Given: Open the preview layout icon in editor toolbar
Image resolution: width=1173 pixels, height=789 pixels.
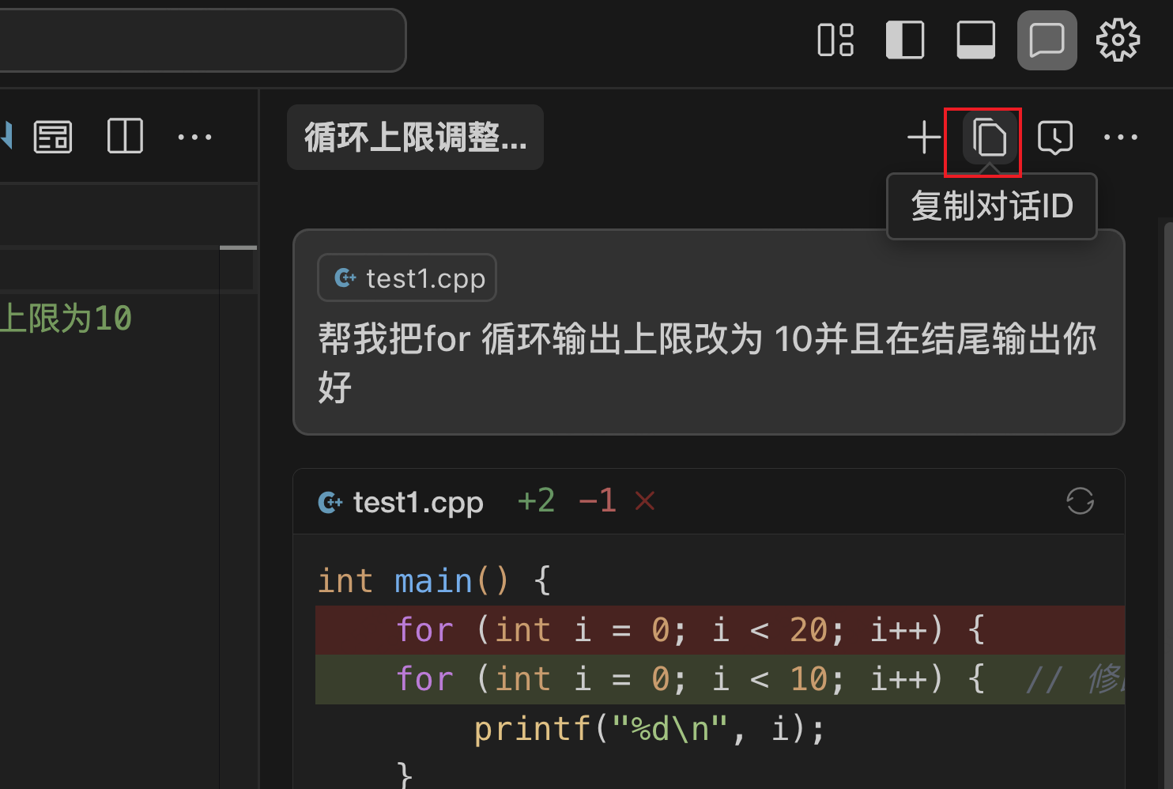Looking at the screenshot, I should pos(53,138).
